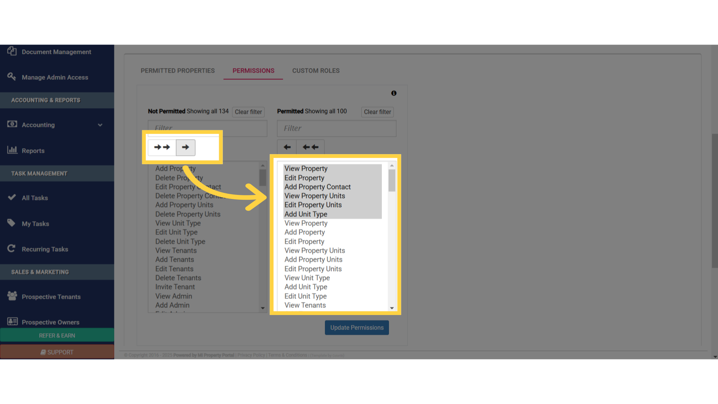The image size is (718, 404).
Task: Switch to the Custom Roles tab
Action: click(x=316, y=70)
